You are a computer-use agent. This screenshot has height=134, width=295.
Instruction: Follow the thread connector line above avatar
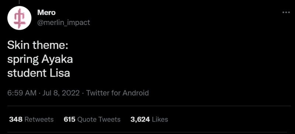click(19, 2)
